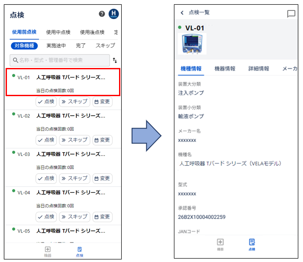
Task: Go back with the chevron beside 点検一覧
Action: [182, 13]
